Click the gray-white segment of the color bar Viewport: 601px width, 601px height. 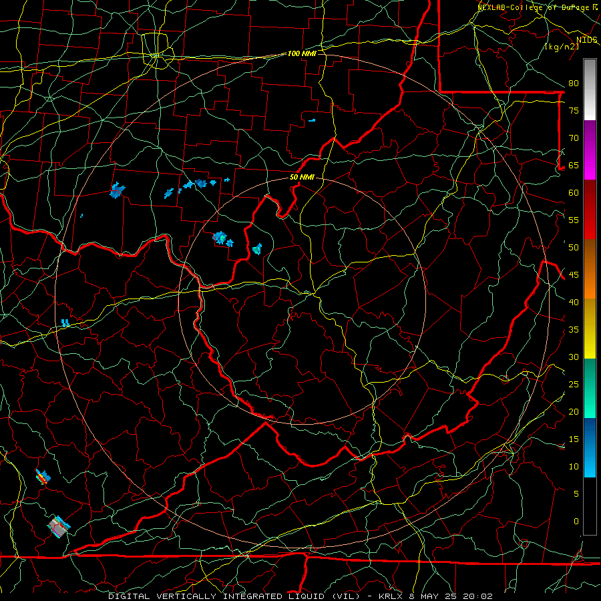[x=590, y=89]
